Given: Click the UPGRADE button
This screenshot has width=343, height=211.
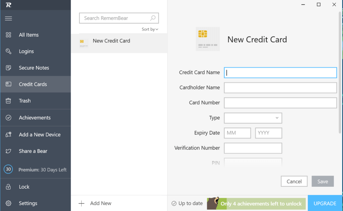Looking at the screenshot, I should click(x=325, y=203).
